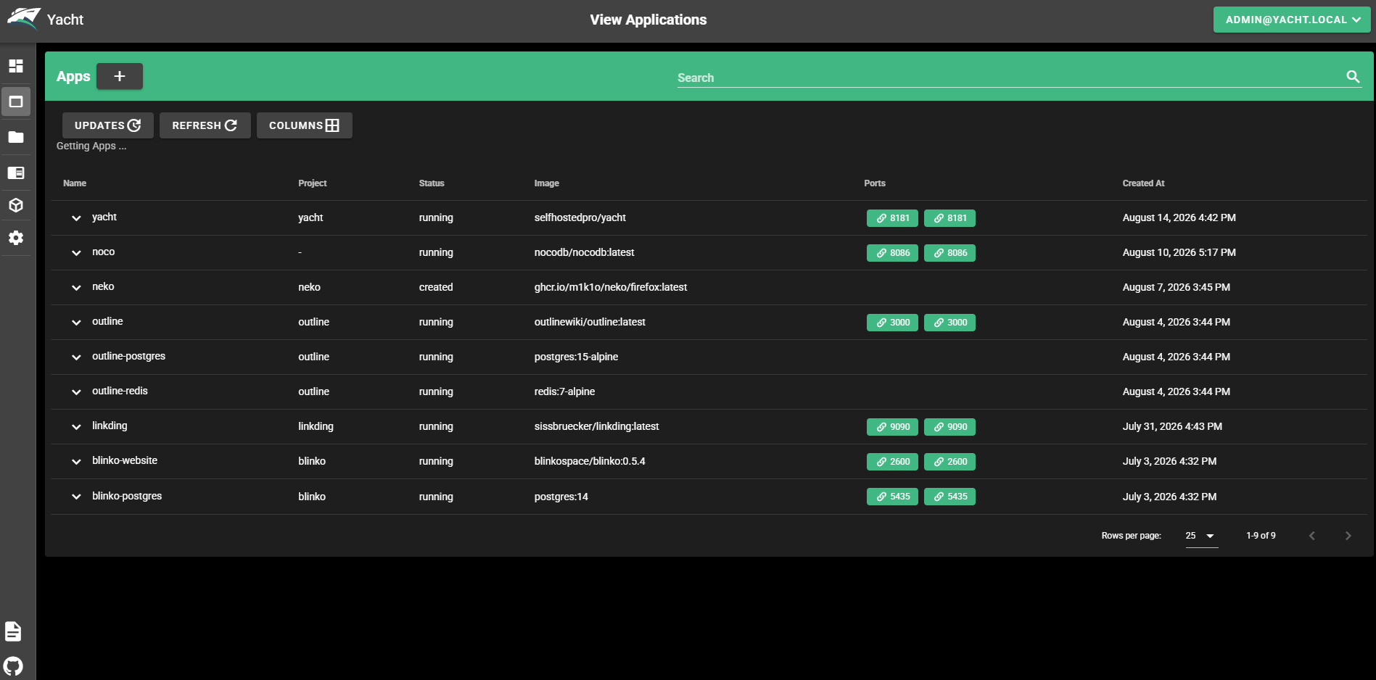
Task: Click the 'created' status of neko
Action: pos(436,287)
